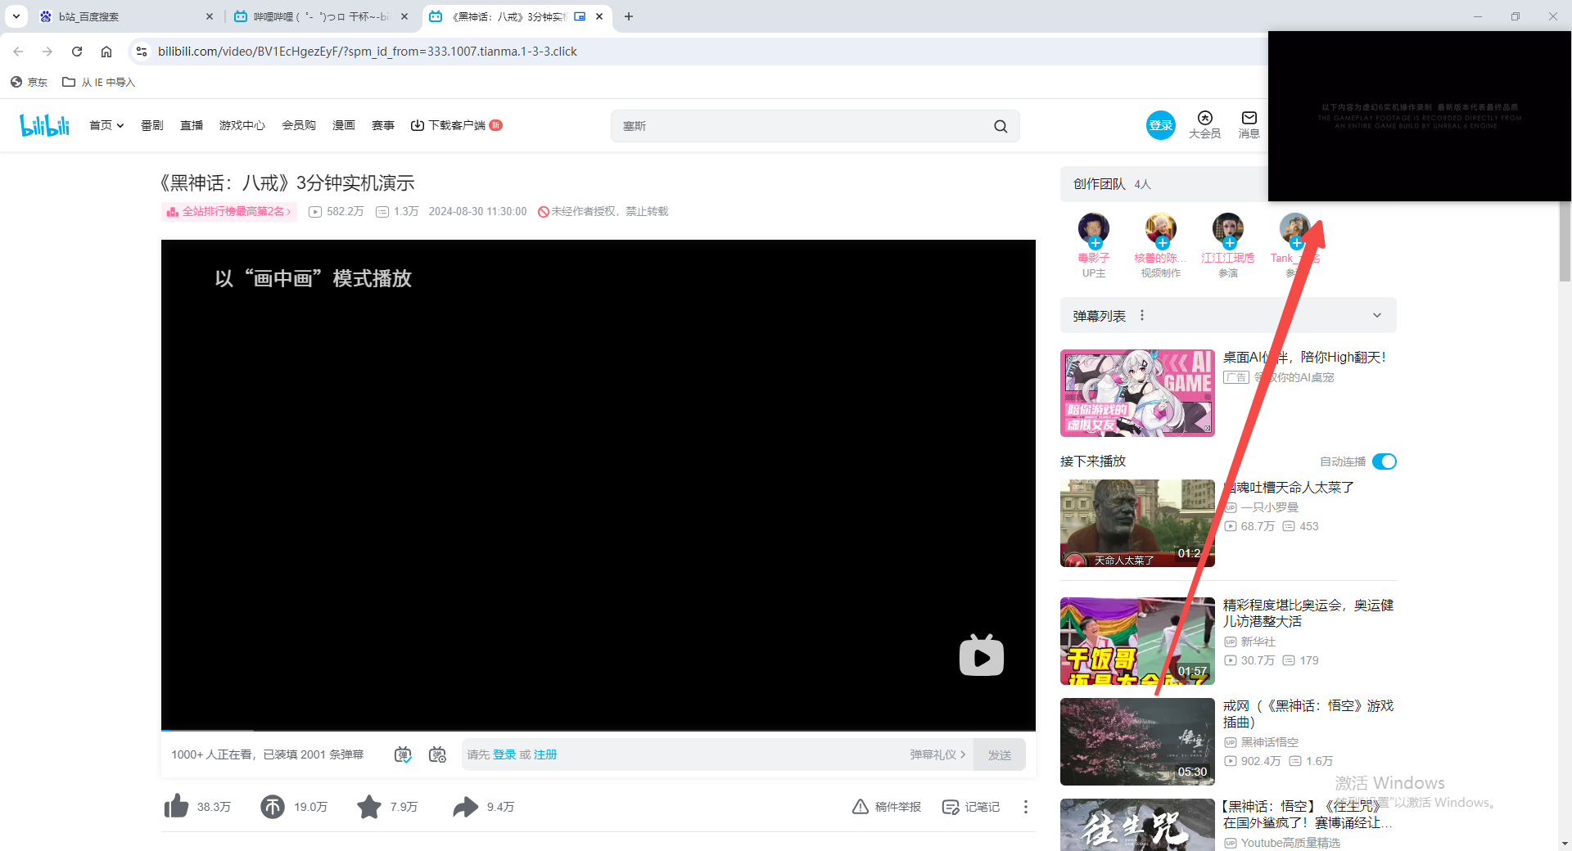
Task: Open 赛事 in navigation
Action: [383, 125]
